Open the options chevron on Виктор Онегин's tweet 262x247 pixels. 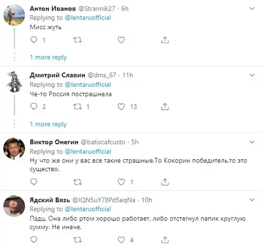[253, 142]
